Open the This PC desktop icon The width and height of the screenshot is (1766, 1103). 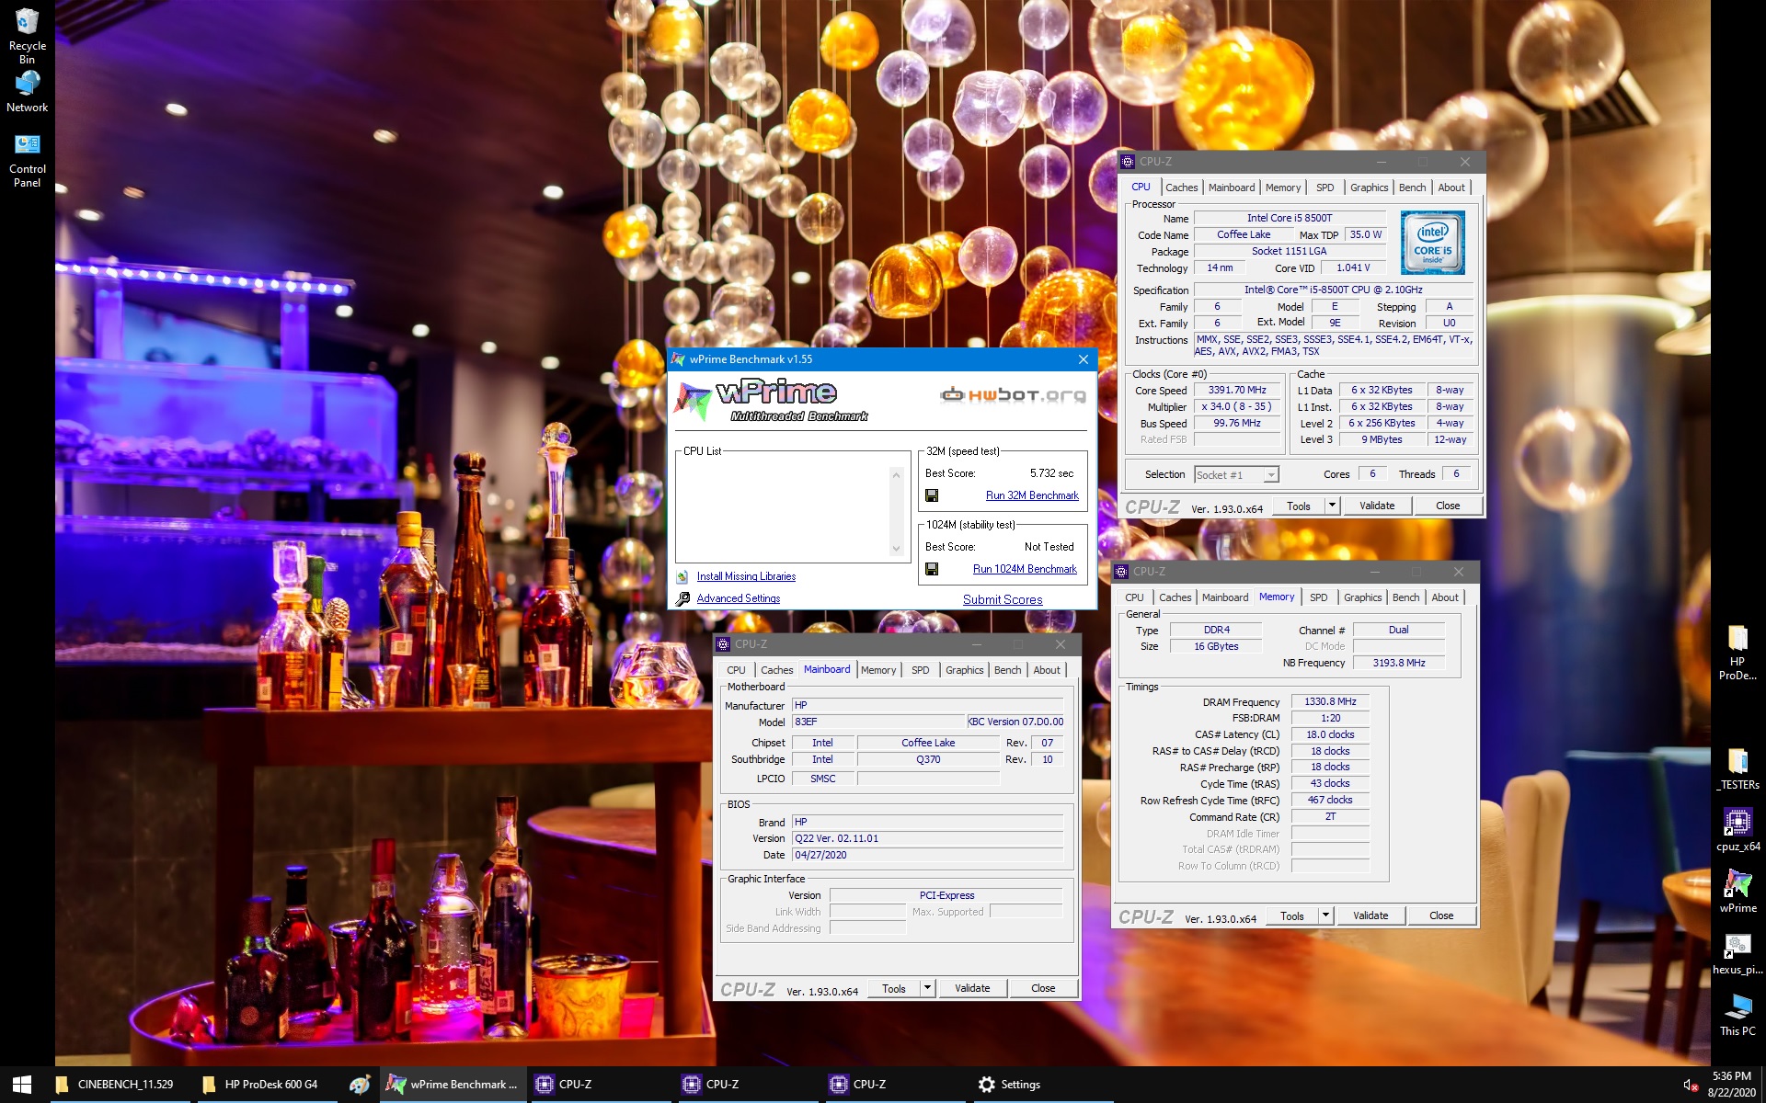click(1737, 1014)
